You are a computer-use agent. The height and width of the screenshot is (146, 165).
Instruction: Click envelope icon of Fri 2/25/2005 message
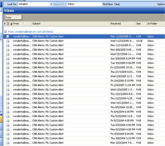click(x=8, y=67)
